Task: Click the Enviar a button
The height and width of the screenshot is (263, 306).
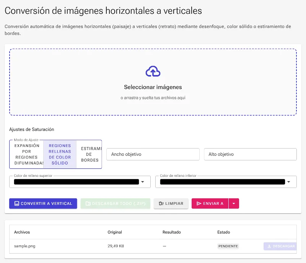Action: (210, 203)
